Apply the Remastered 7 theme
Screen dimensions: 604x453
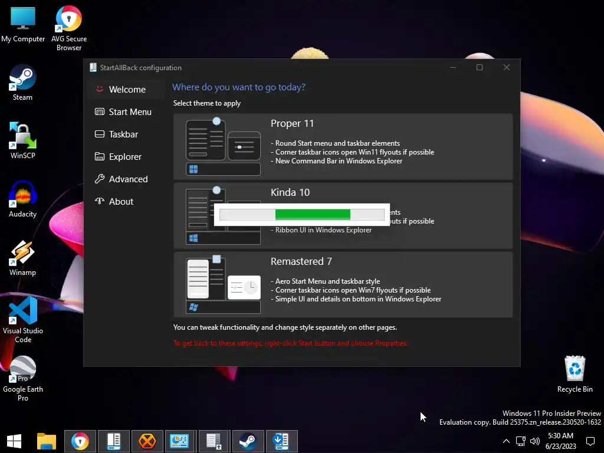pyautogui.click(x=343, y=284)
